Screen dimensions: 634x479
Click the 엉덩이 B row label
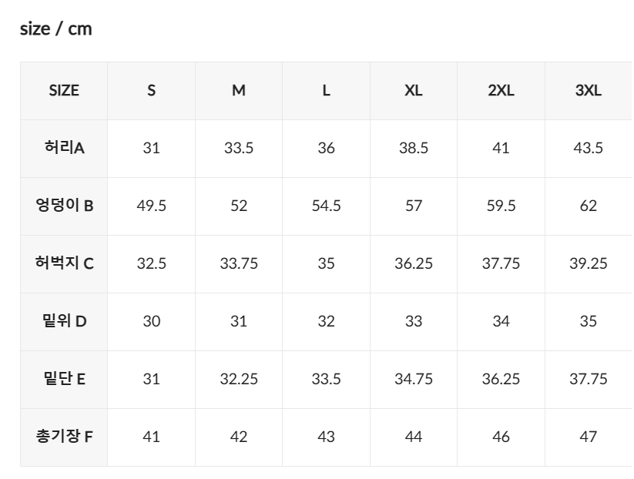64,206
